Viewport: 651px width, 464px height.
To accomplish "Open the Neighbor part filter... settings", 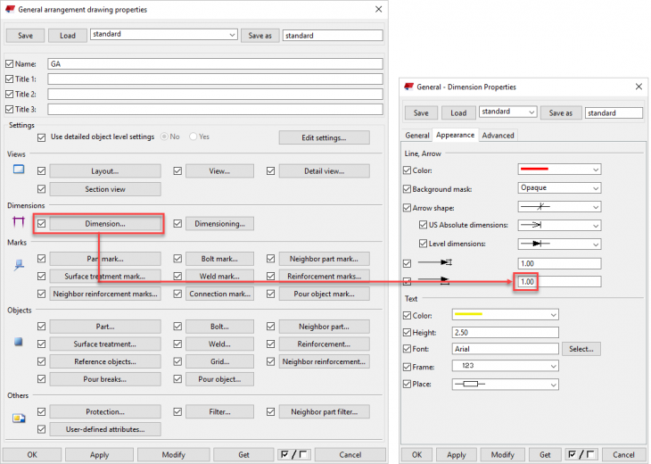I will click(x=324, y=411).
